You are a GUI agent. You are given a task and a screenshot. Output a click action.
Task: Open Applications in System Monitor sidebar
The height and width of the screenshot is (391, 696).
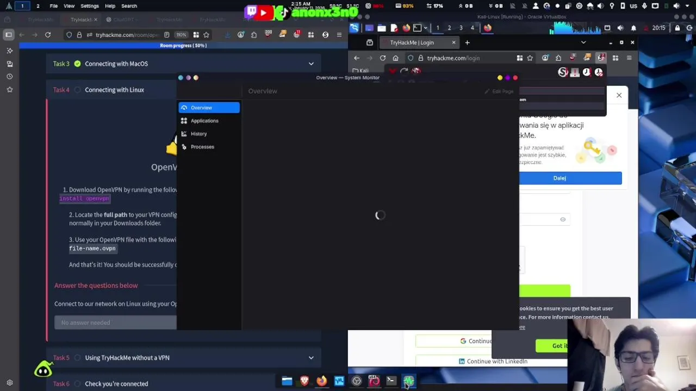[209, 121]
